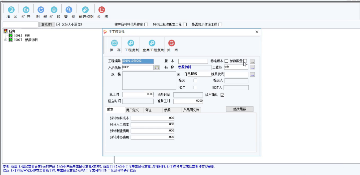Viewport: 360px width, 175px height.
Task: Click the 工程复制 copy icon
Action: click(131, 43)
